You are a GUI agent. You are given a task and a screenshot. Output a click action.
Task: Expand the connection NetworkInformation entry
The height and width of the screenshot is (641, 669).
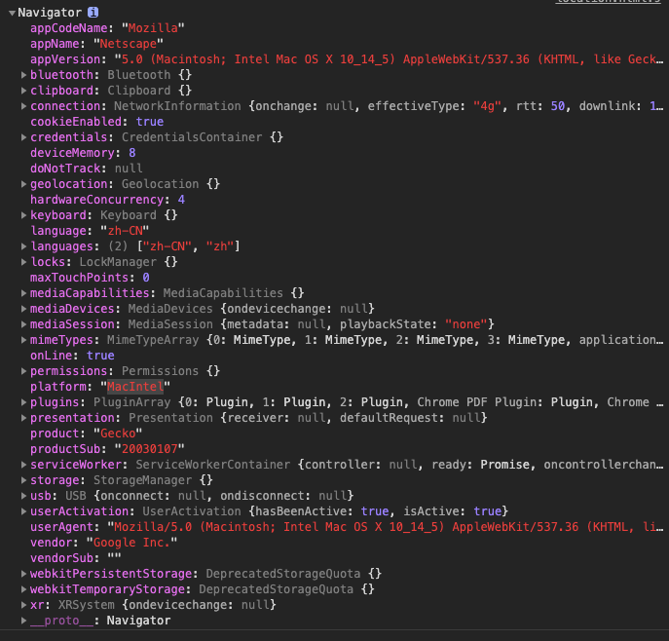click(24, 106)
